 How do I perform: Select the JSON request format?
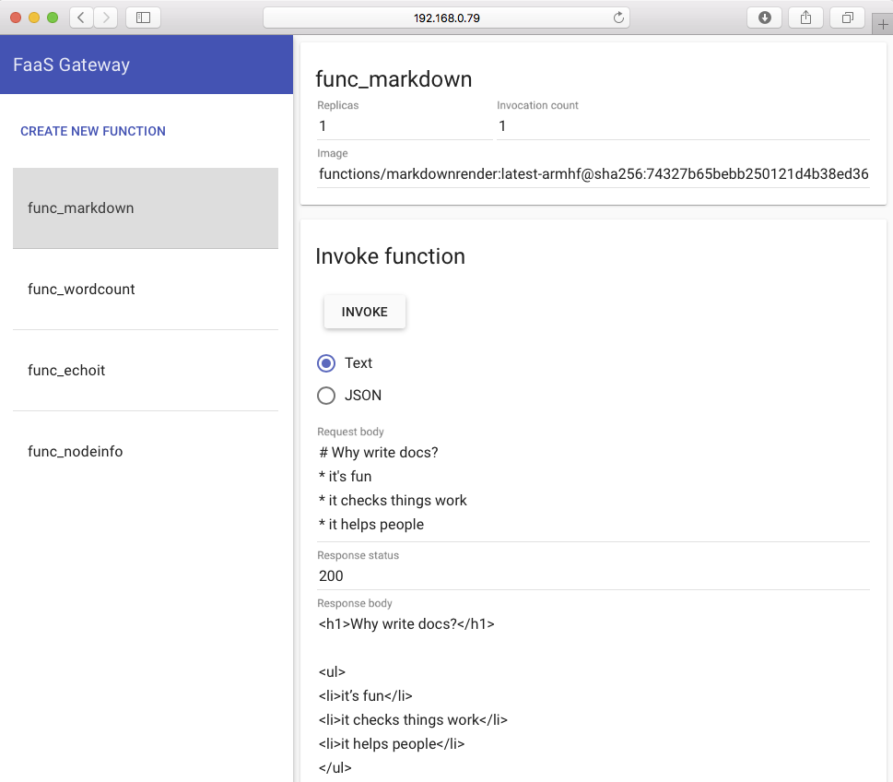pos(325,395)
